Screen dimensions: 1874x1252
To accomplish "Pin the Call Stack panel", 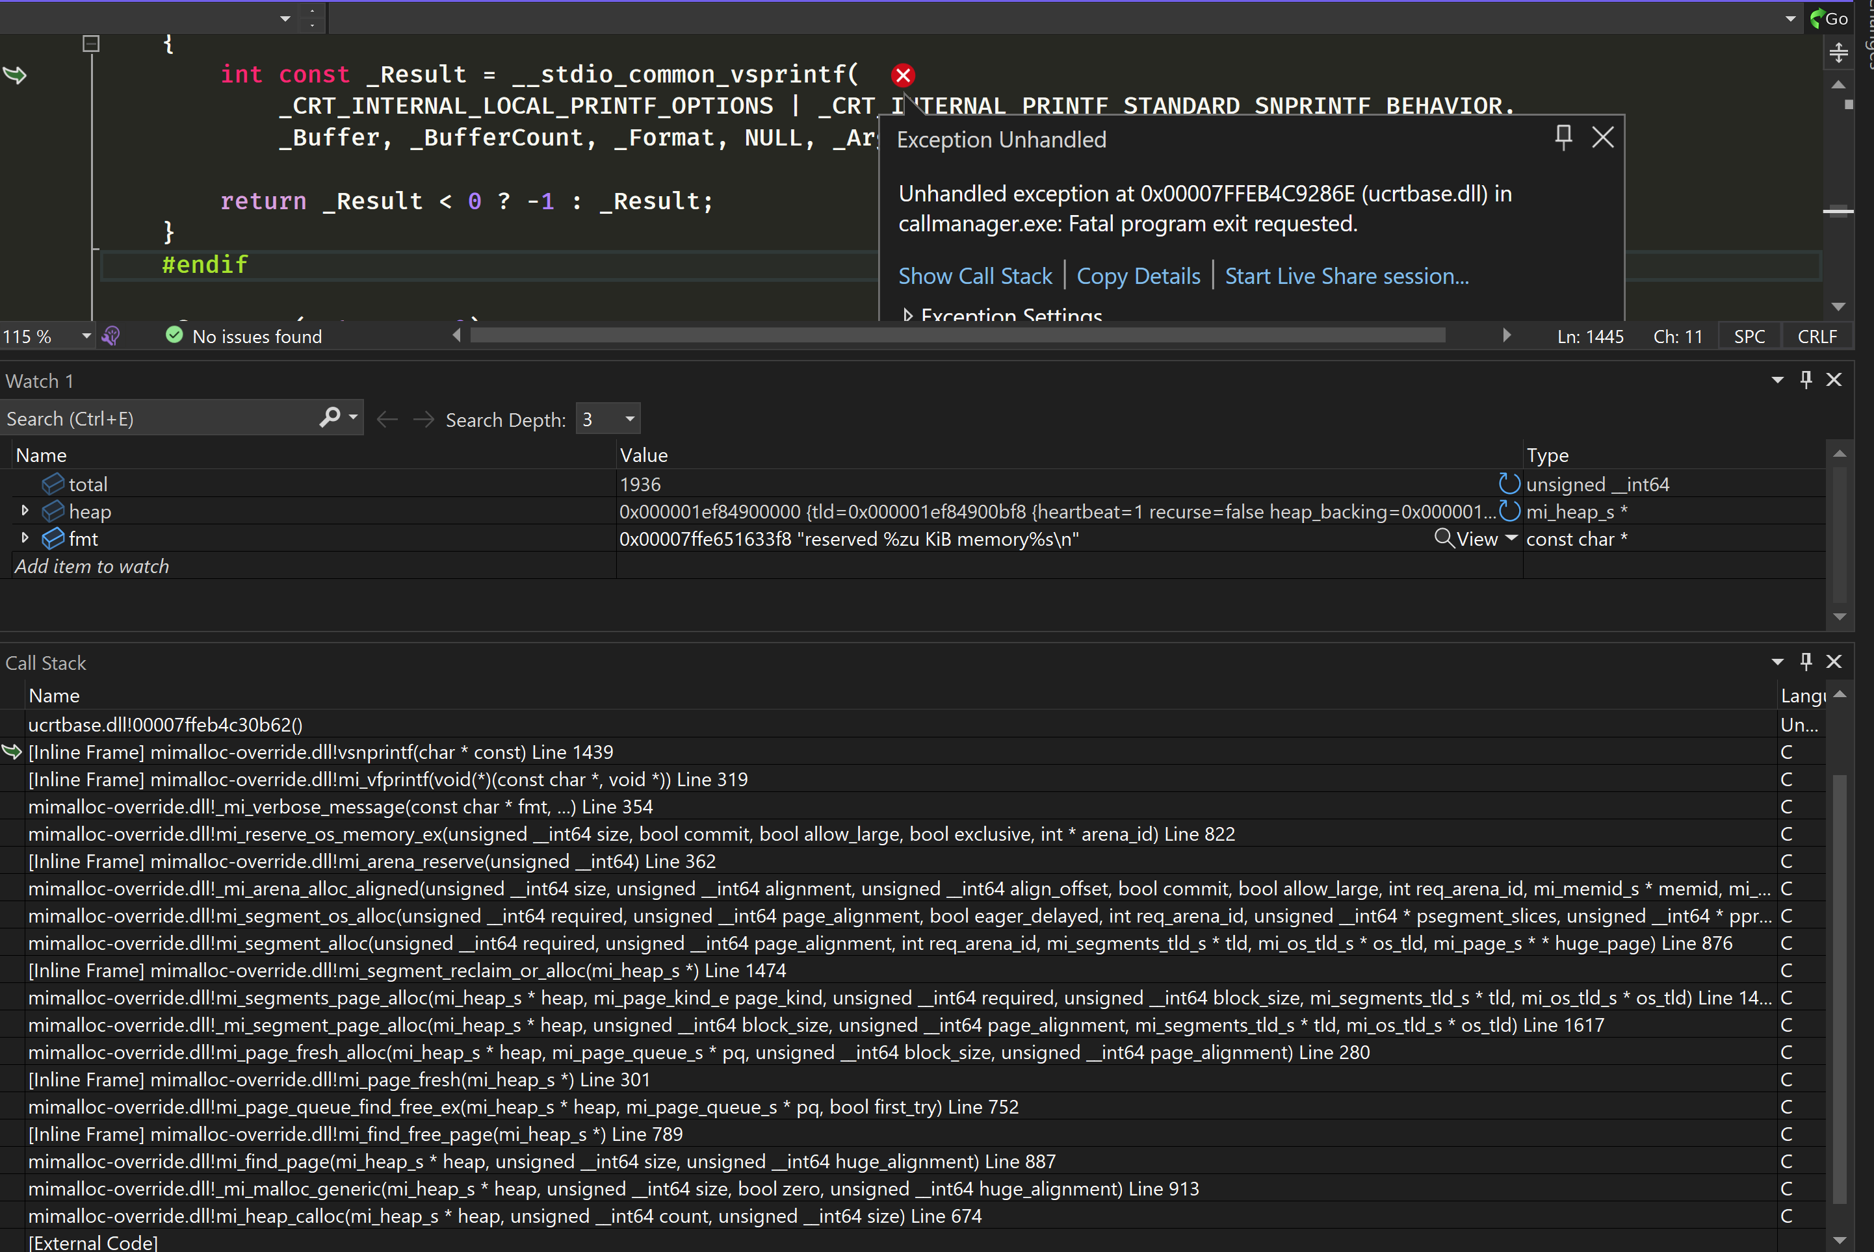I will click(1806, 662).
